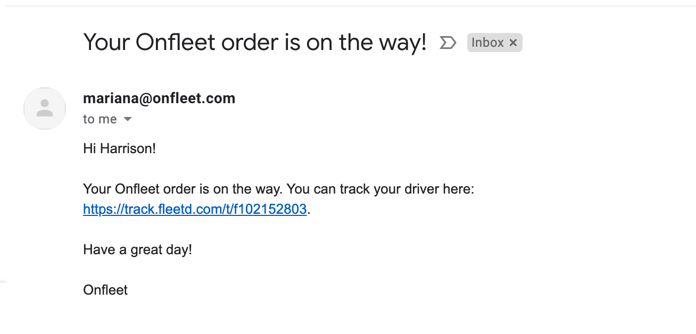Click the 'to me' recipient text

[x=100, y=119]
